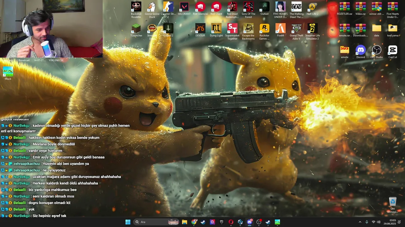Launch The Walking Dead shortcut
Viewport: 405px width, 227px height.
[296, 10]
